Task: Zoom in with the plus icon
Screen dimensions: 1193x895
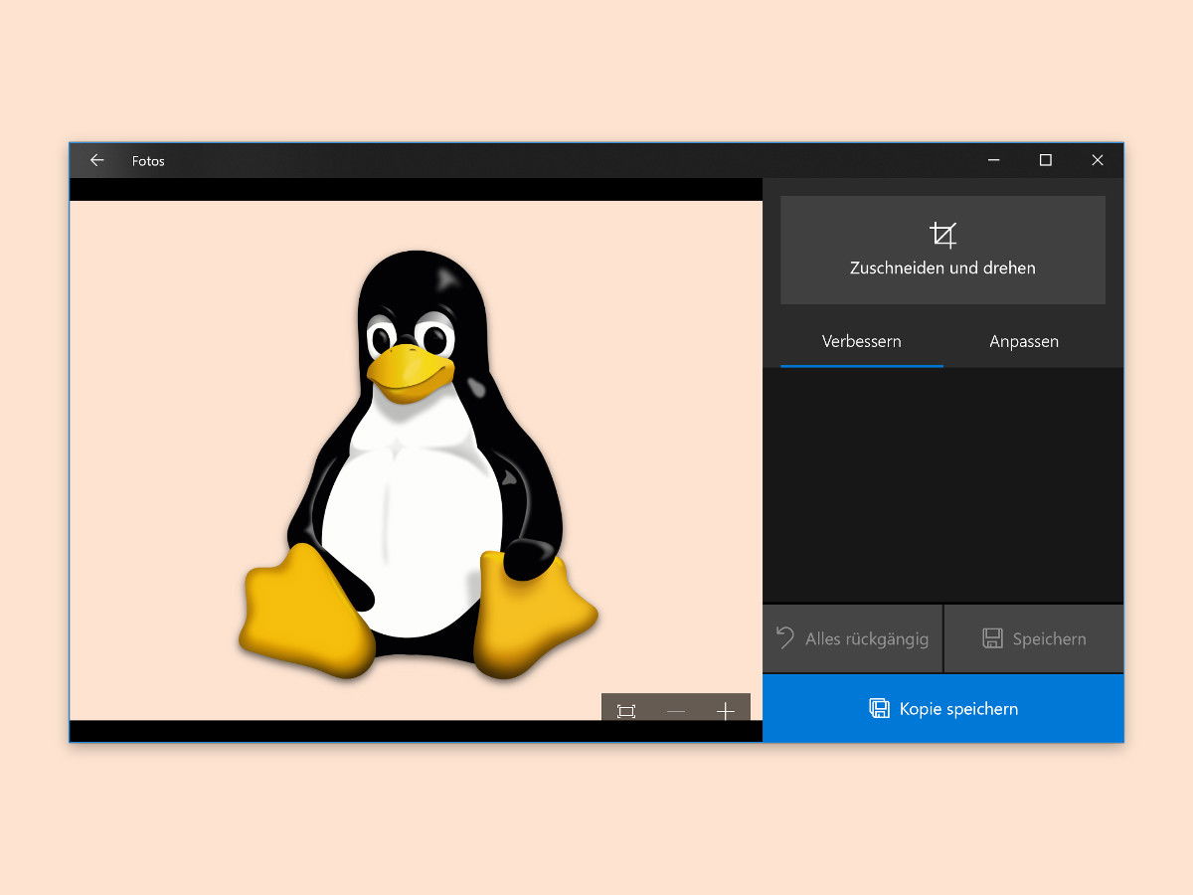Action: pyautogui.click(x=726, y=711)
